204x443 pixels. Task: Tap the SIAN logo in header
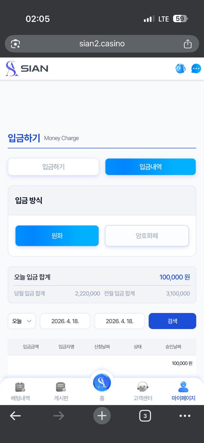(27, 69)
